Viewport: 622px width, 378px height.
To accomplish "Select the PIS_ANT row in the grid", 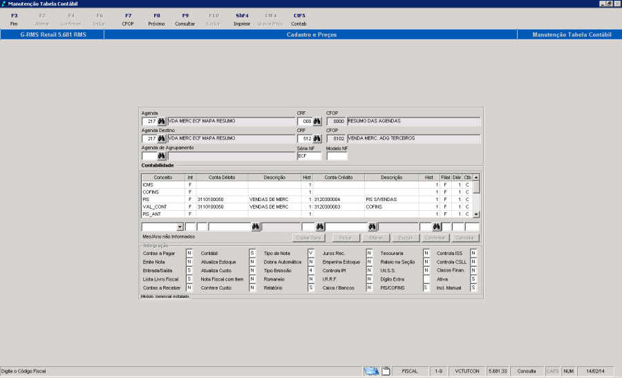I will pos(308,214).
